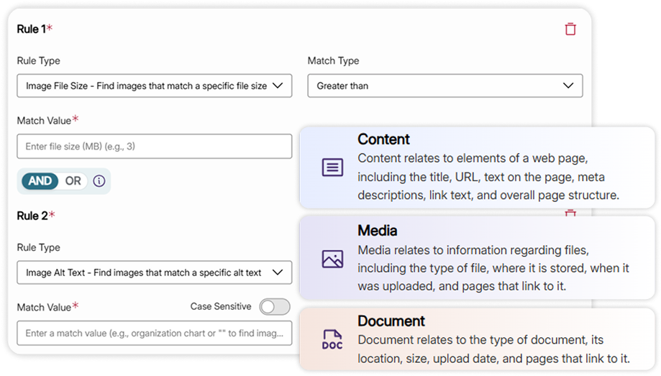Delete Rule 1 with trash icon
661x376 pixels.
click(x=570, y=29)
